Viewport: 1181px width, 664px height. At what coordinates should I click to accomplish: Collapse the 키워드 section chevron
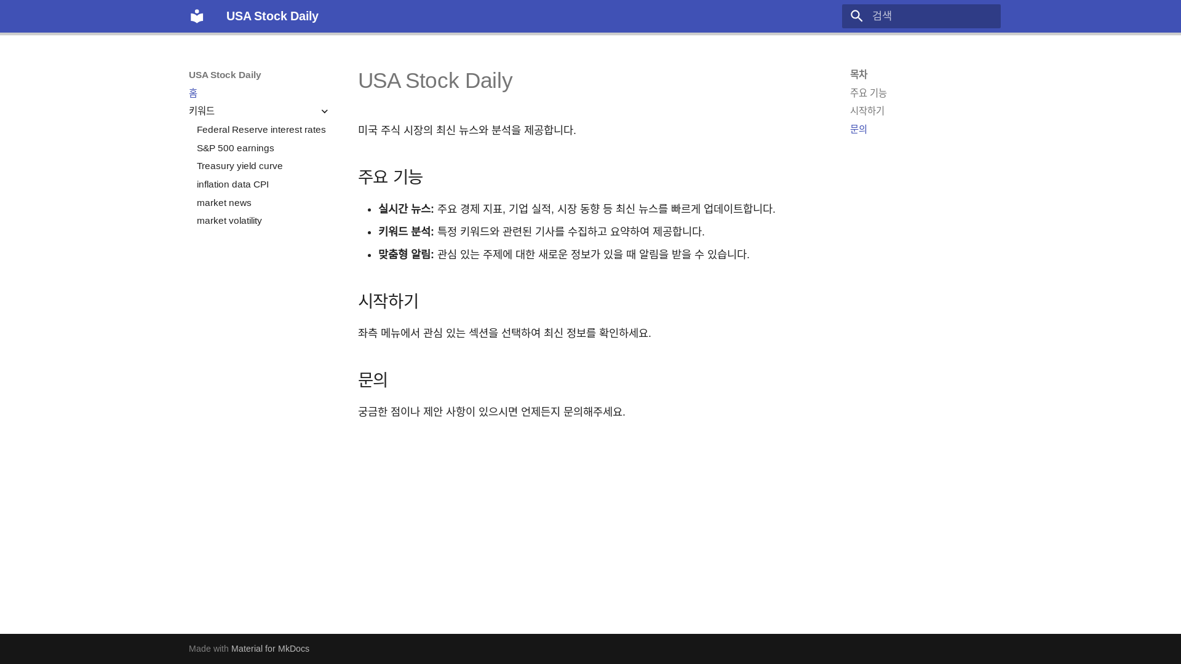pos(325,111)
